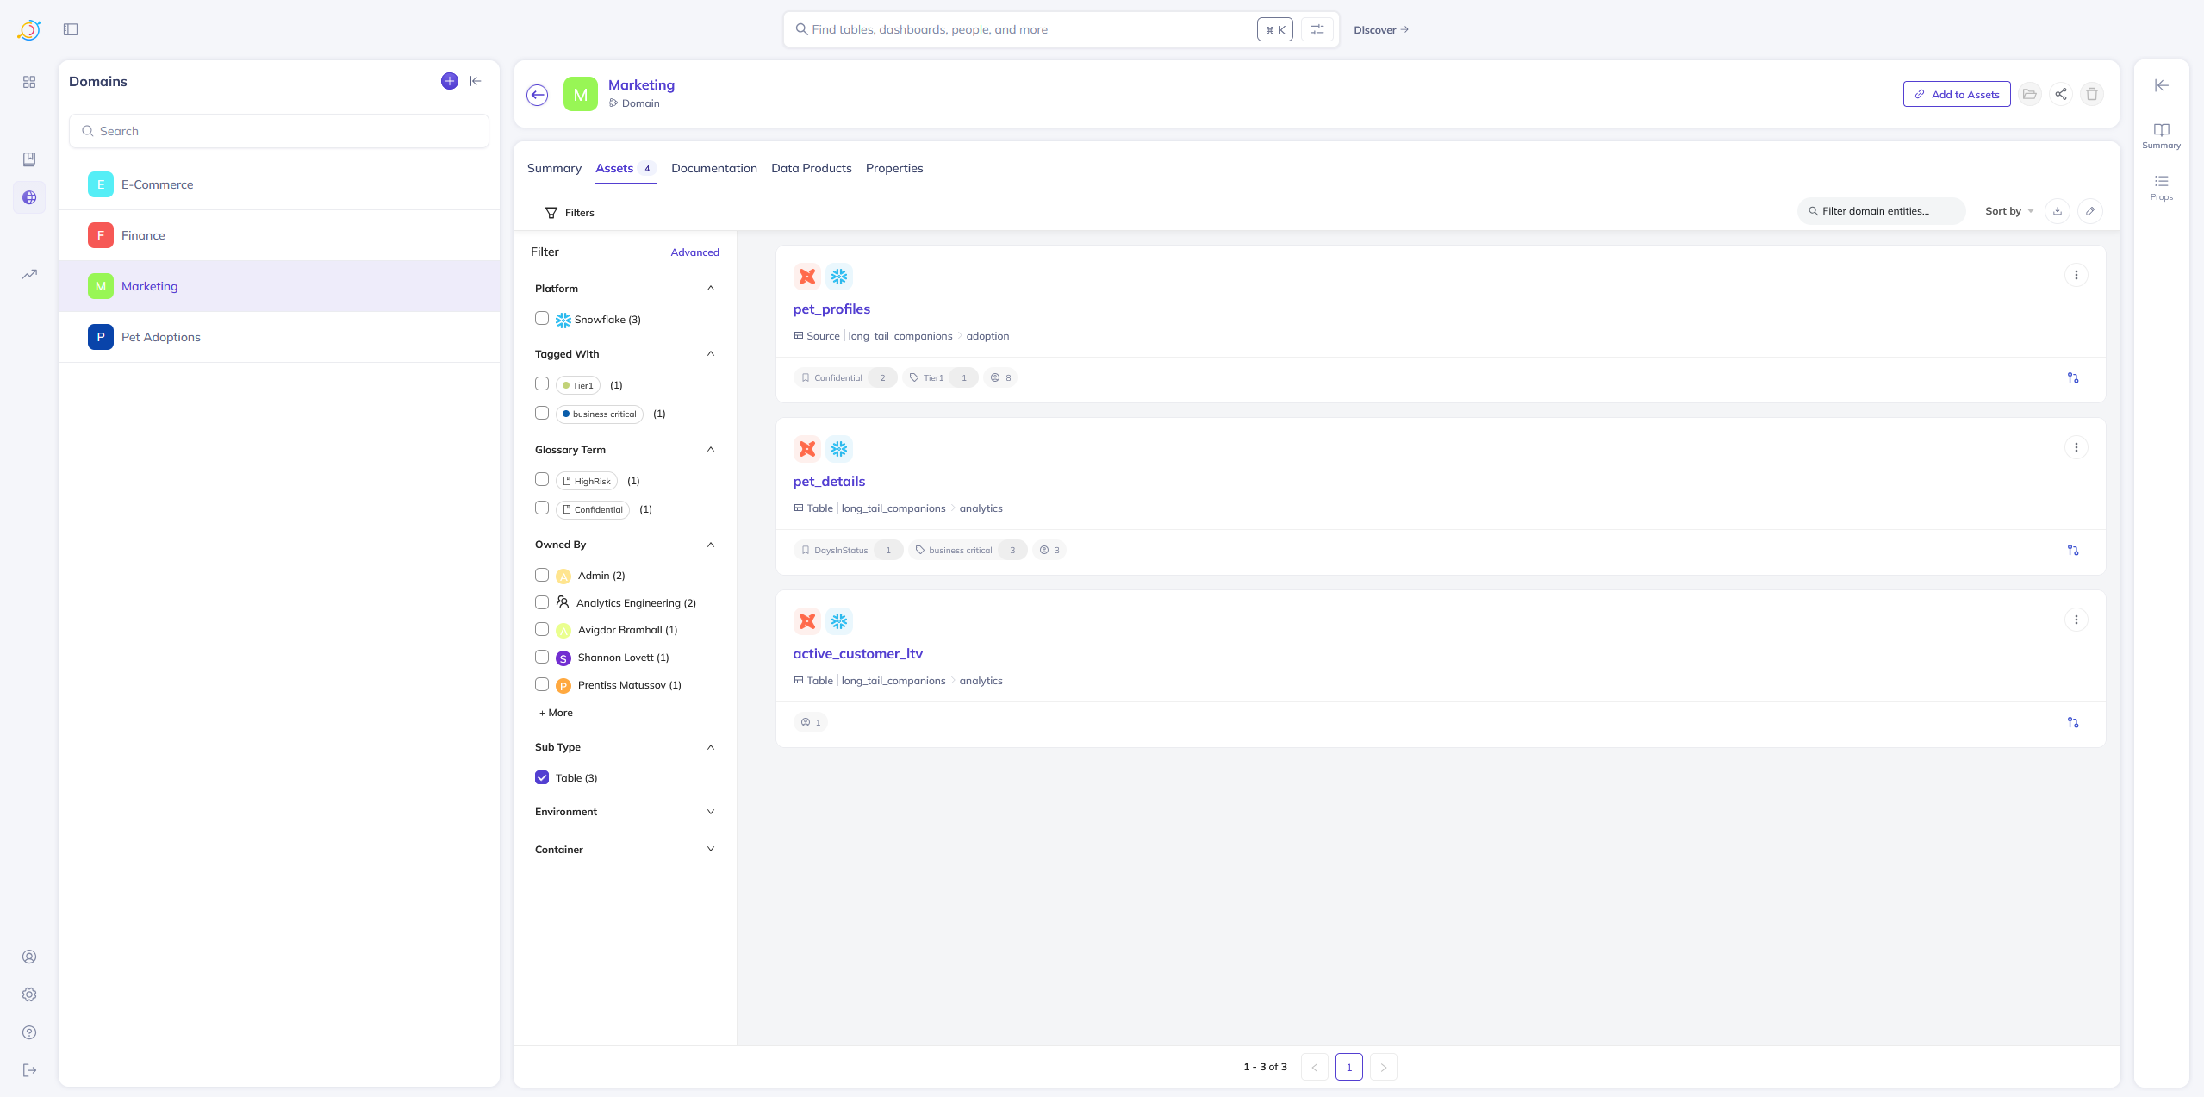
Task: Open three-dot menu for pet_profiles
Action: [2076, 275]
